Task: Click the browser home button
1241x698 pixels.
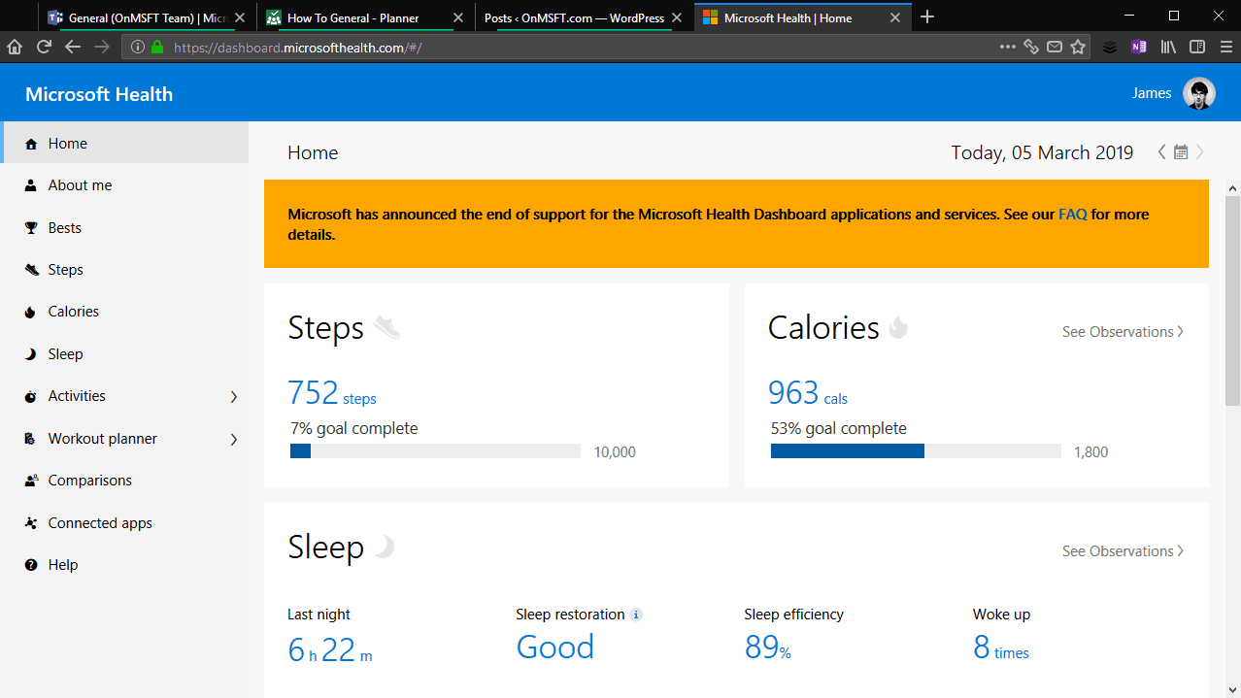Action: [x=15, y=47]
